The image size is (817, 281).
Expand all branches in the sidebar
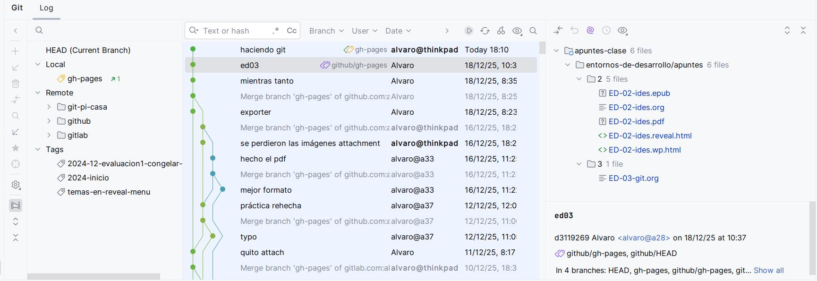coord(16,221)
